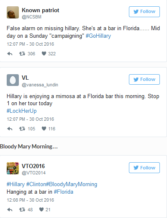
Task: Reply to Known patriot's tweet
Action: [10, 54]
